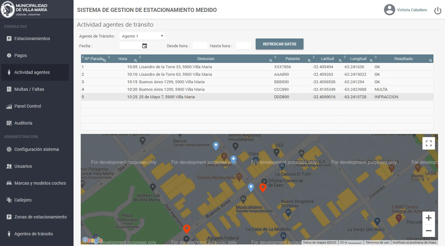Screen dimensions: 445x246
Task: Select the orange map marker near Epec
Action: pyautogui.click(x=263, y=187)
